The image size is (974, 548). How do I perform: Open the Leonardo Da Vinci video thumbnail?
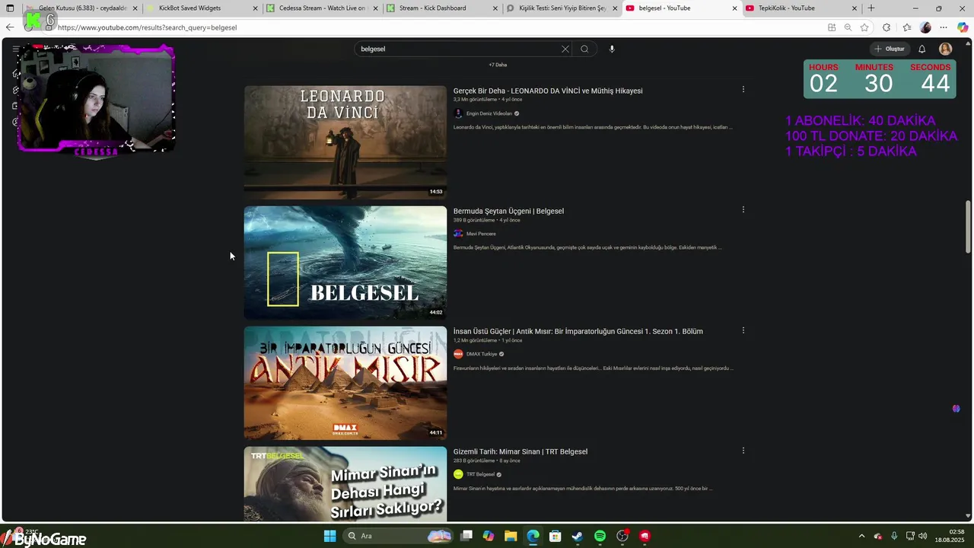pyautogui.click(x=345, y=142)
